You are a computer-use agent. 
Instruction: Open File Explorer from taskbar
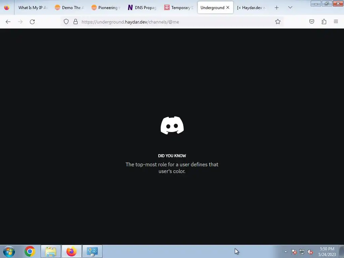click(x=51, y=251)
